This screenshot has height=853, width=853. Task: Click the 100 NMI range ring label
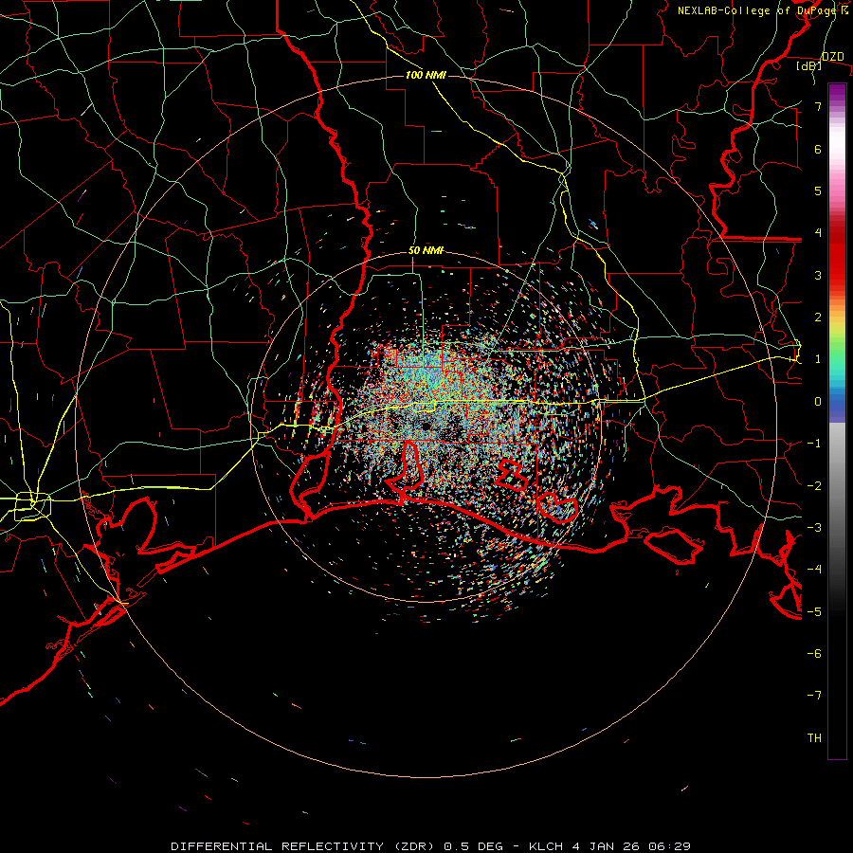tap(426, 75)
